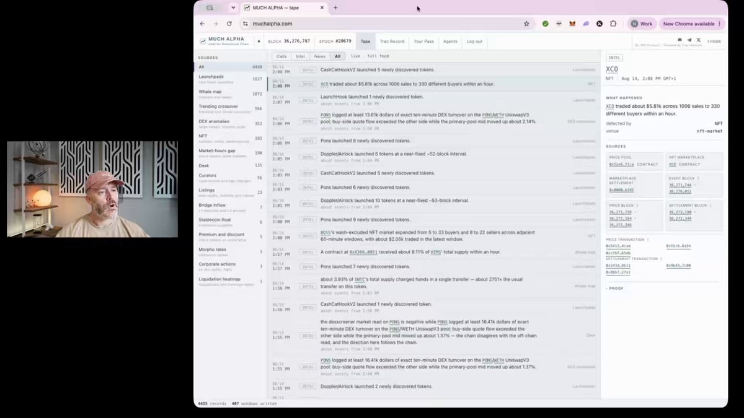Open the Work profile menu
Image resolution: width=744 pixels, height=418 pixels.
[642, 24]
